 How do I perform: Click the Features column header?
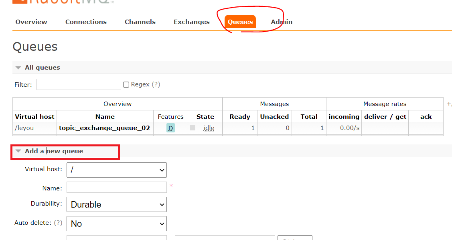coord(171,117)
